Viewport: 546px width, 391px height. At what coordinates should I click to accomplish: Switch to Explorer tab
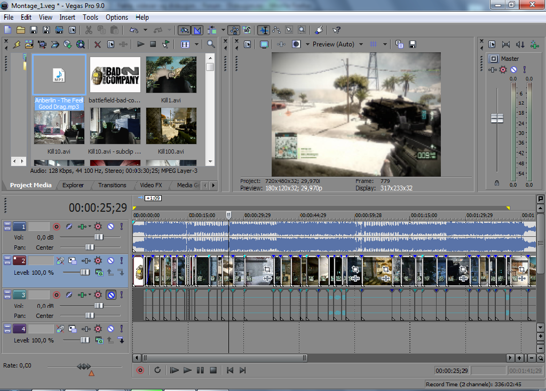(x=73, y=185)
